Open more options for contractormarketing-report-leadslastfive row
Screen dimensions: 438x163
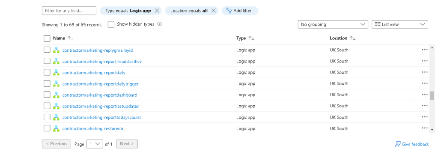(425, 61)
